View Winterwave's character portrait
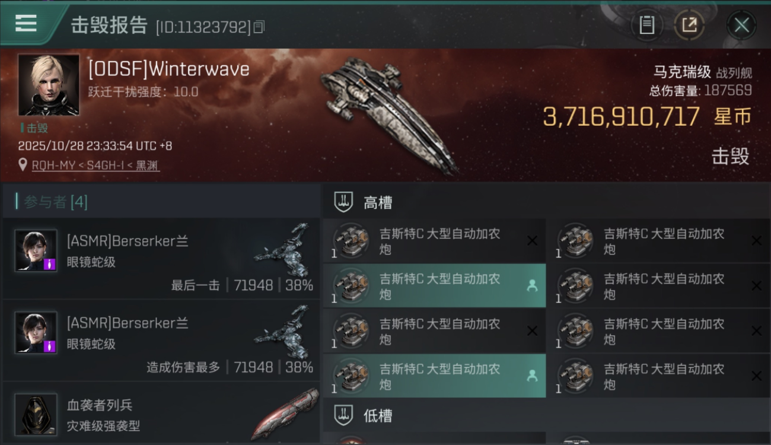 tap(49, 85)
